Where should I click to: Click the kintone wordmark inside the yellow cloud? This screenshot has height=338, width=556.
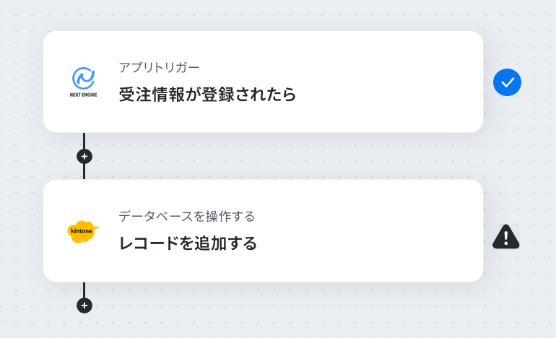82,231
